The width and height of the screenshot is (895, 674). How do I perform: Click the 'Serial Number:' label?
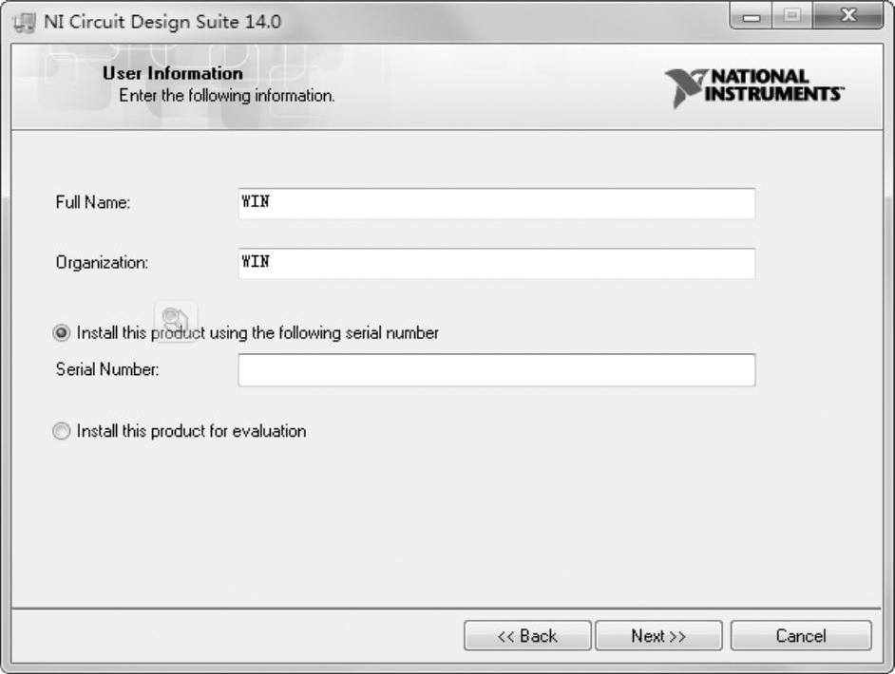107,369
